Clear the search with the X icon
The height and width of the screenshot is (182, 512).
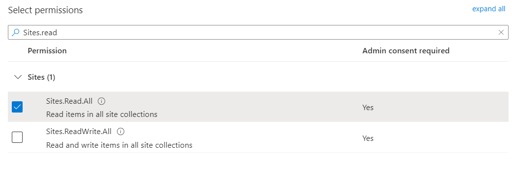(501, 32)
